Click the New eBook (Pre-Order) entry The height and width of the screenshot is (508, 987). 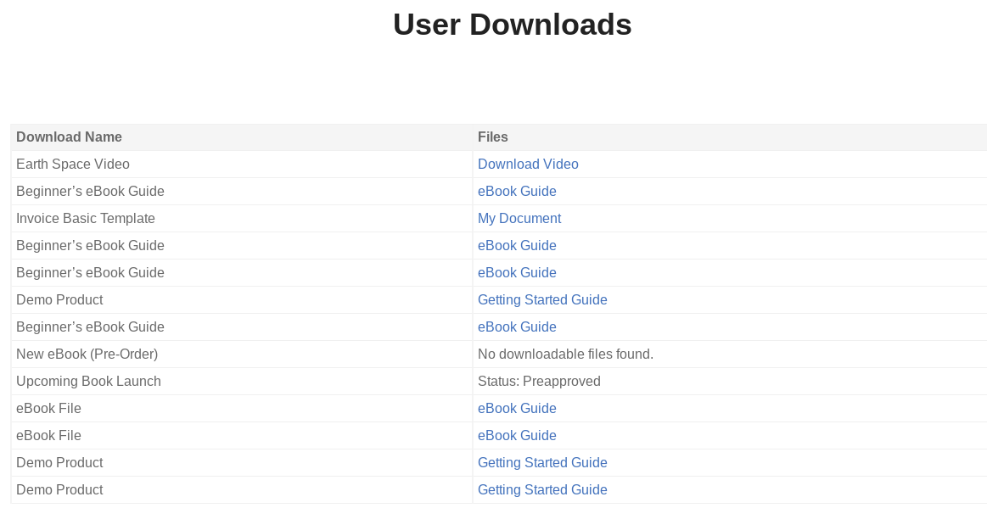tap(87, 354)
